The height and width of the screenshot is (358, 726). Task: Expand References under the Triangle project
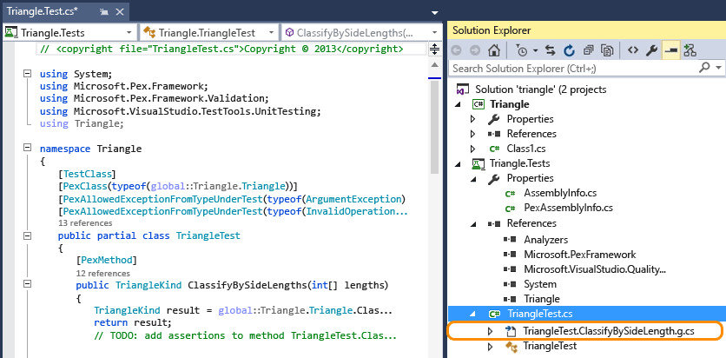tap(472, 134)
